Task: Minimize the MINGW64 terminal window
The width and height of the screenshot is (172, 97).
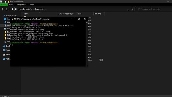Action: [73, 19]
